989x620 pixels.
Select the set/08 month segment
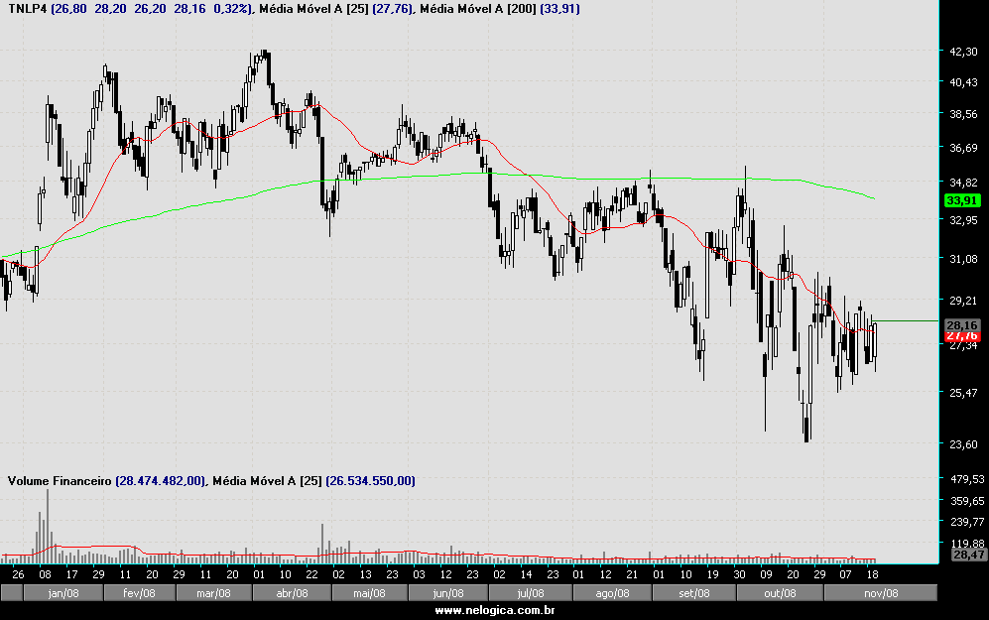pyautogui.click(x=694, y=593)
